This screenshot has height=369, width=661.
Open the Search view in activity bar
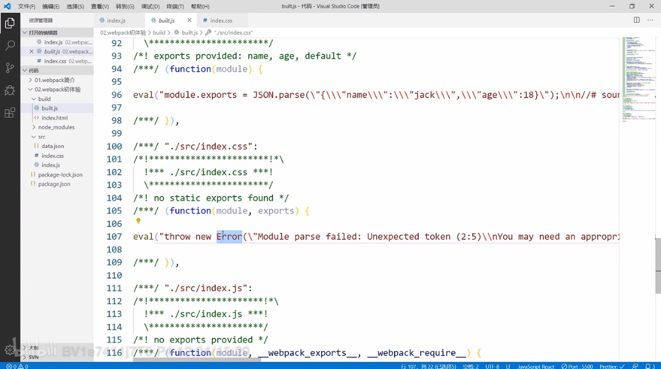(10, 45)
